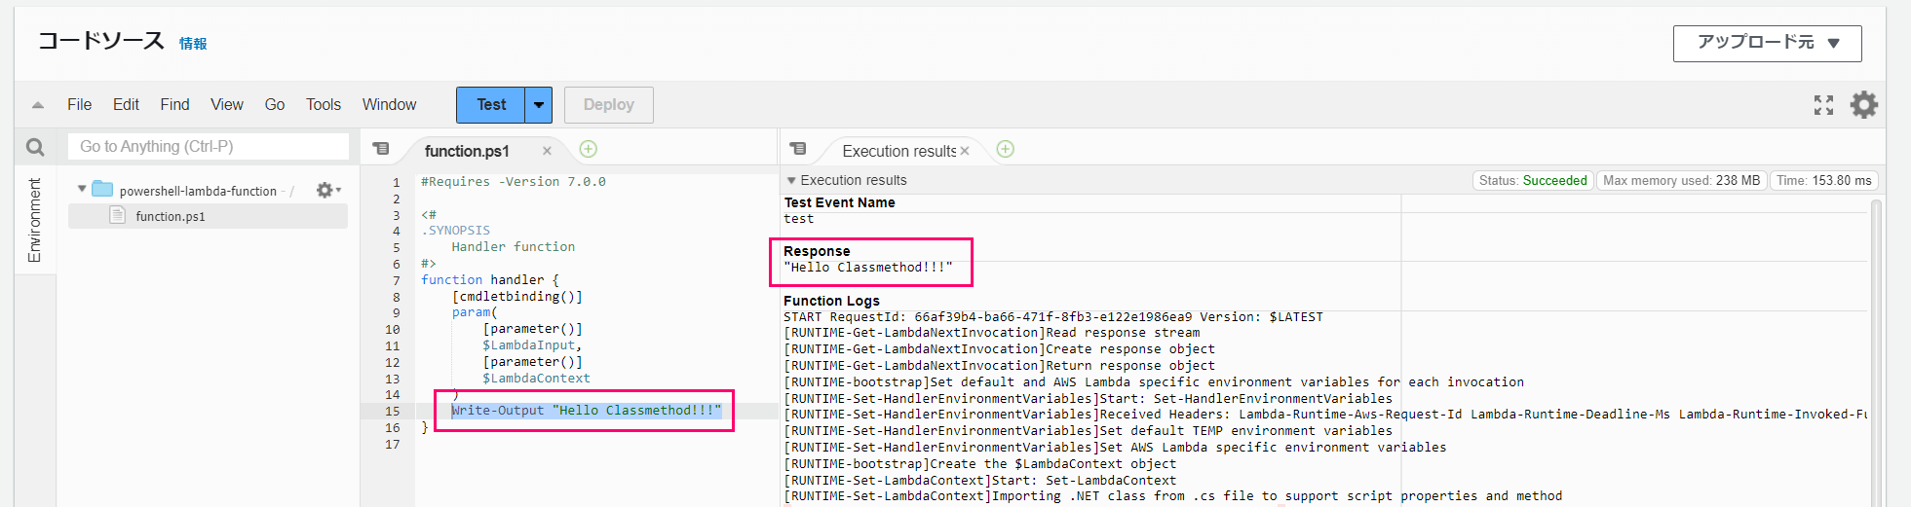This screenshot has width=1911, height=507.
Task: Open the Tools menu
Action: 323,105
